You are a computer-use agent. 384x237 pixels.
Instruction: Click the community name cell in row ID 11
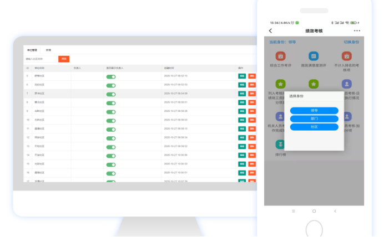pyautogui.click(x=39, y=128)
